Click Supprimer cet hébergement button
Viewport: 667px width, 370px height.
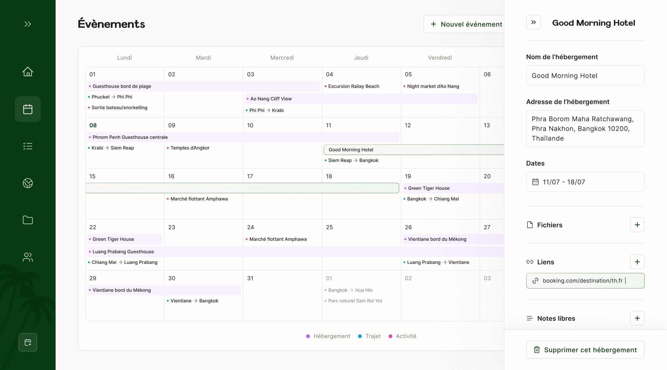(x=585, y=350)
